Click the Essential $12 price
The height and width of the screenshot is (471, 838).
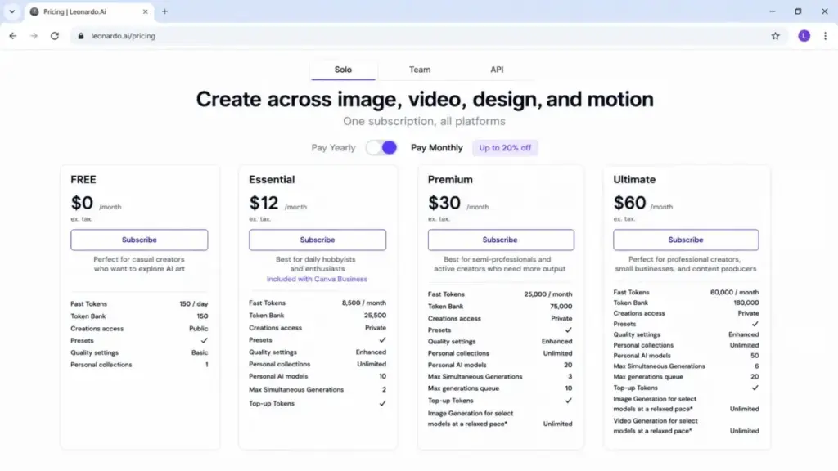264,203
